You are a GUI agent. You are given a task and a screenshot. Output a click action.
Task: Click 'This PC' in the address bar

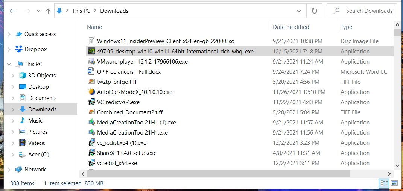pyautogui.click(x=81, y=11)
